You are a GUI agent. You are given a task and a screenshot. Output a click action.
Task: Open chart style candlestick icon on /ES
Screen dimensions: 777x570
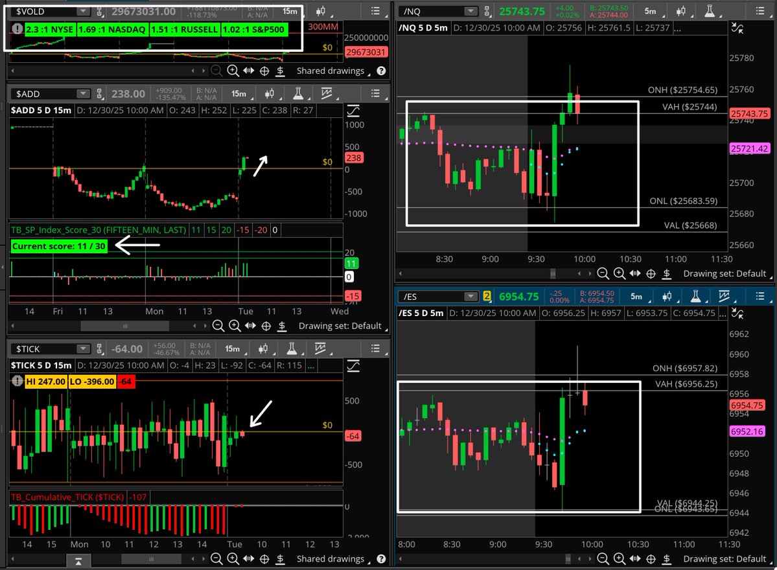click(x=667, y=296)
